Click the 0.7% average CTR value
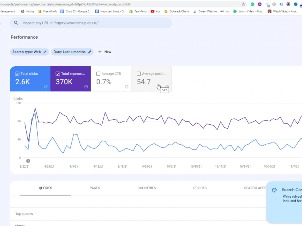Screen dimensions: 302x226 pos(104,82)
